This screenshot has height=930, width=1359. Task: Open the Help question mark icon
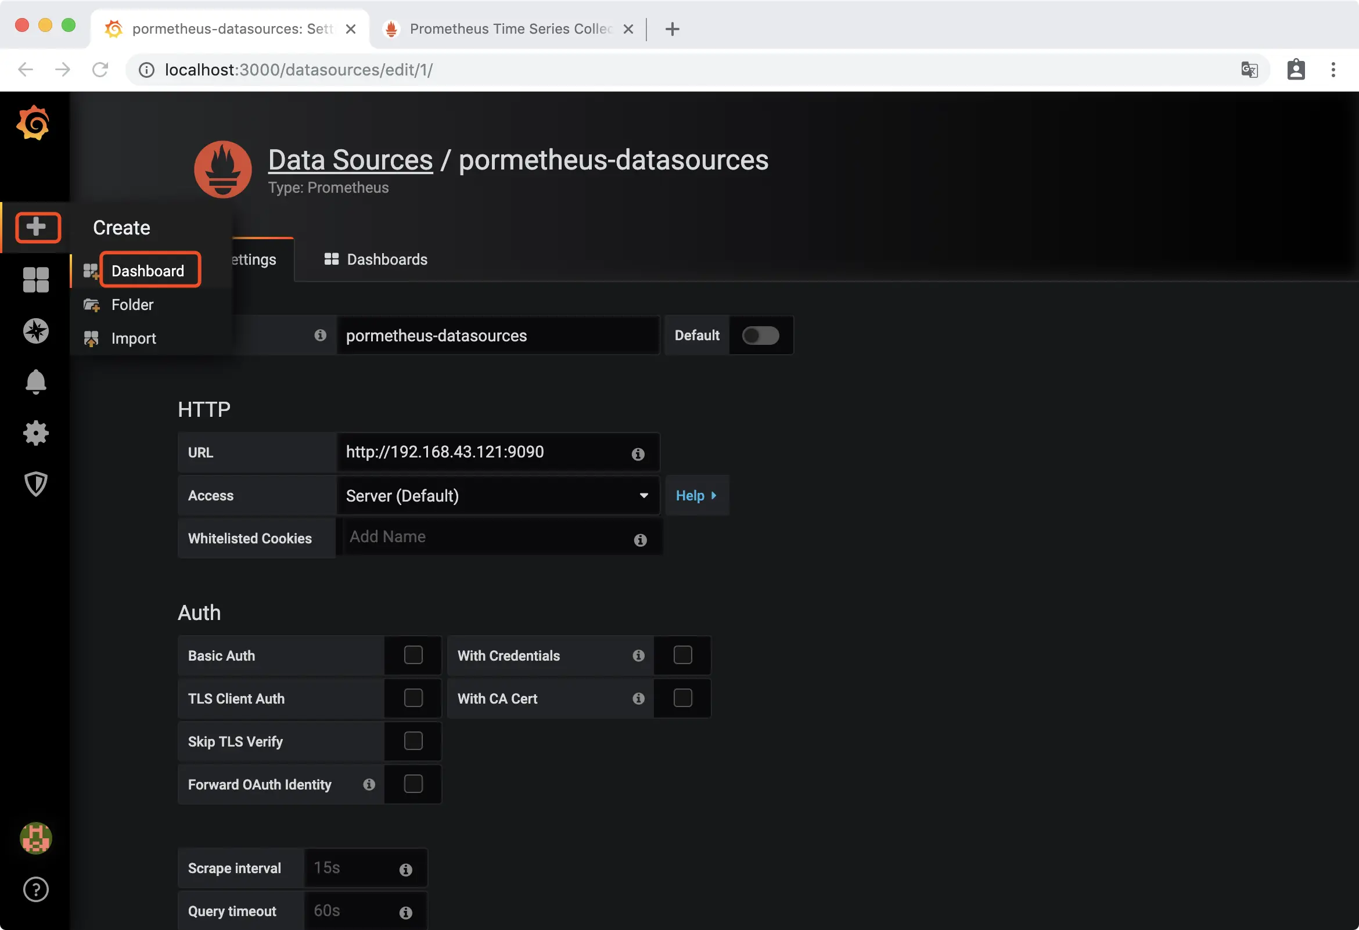tap(35, 890)
